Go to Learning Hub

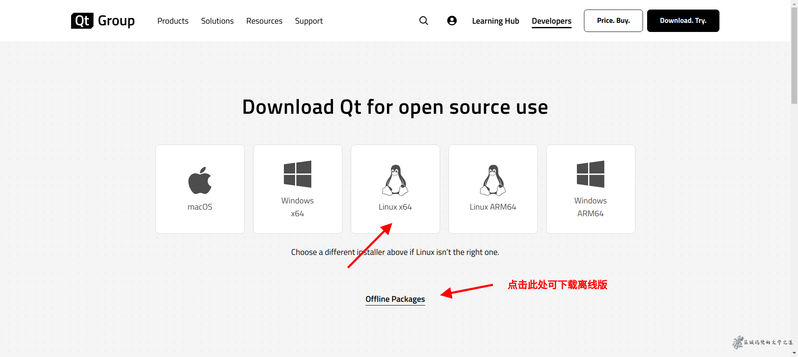pyautogui.click(x=495, y=21)
